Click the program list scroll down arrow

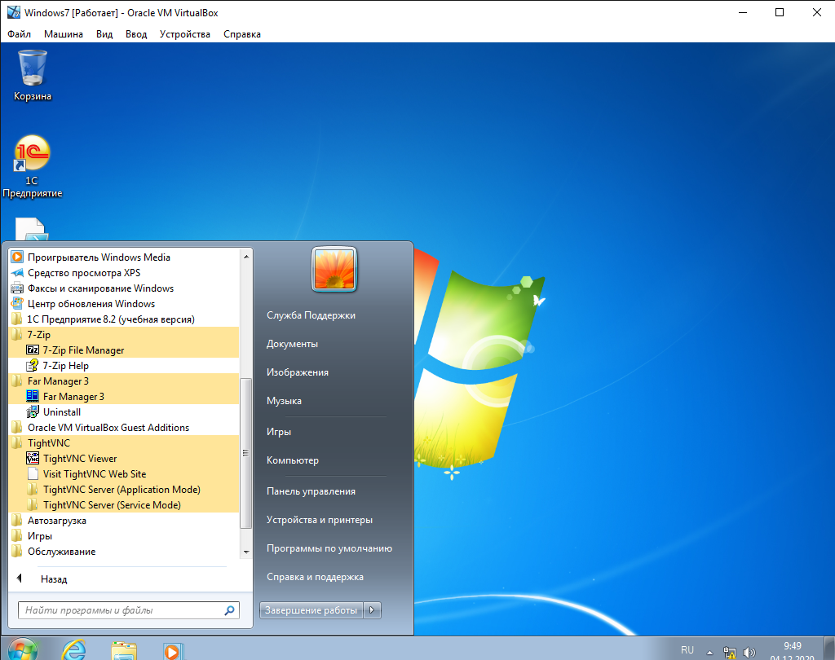(x=246, y=552)
